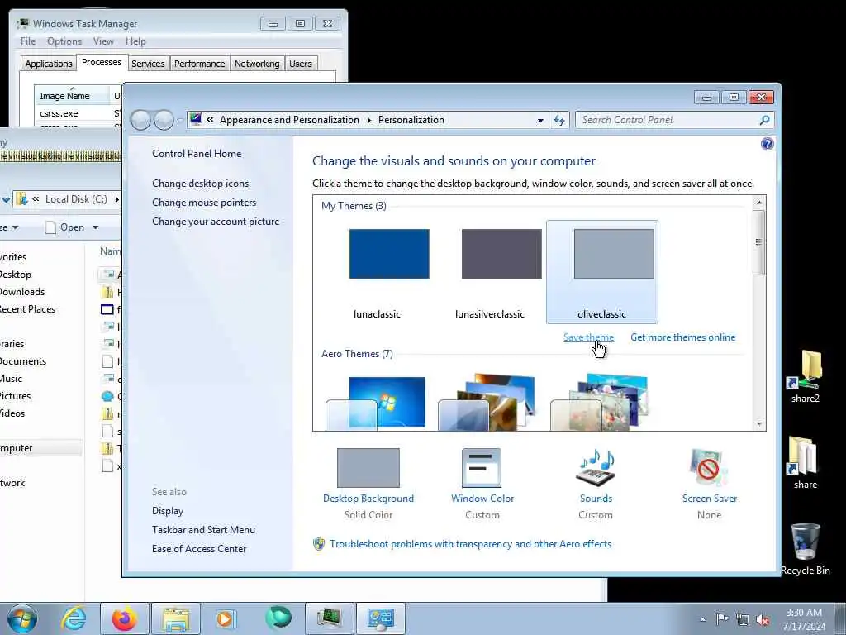Switch to the Networking tab
Screen dimensions: 846x635
(257, 64)
